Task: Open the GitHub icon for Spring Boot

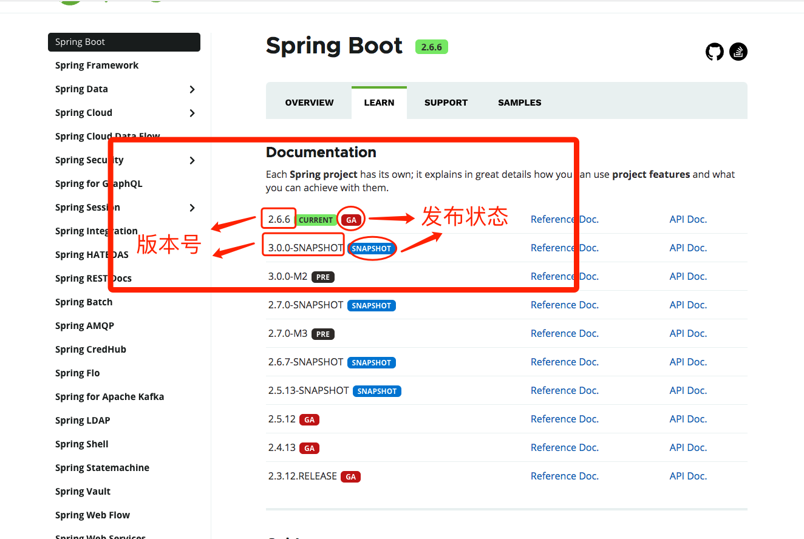Action: pyautogui.click(x=715, y=52)
